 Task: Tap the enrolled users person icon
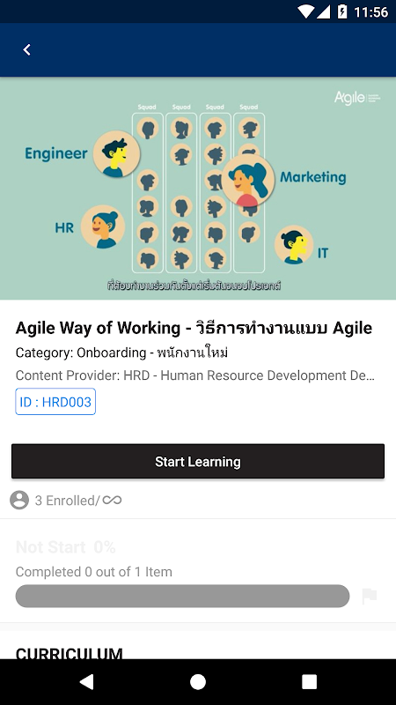[19, 500]
